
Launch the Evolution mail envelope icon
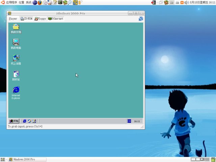coord(45,2)
